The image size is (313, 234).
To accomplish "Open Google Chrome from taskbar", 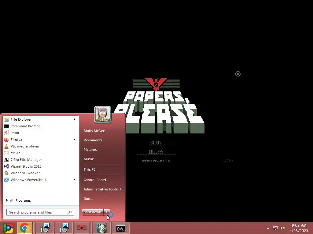I will (x=25, y=228).
